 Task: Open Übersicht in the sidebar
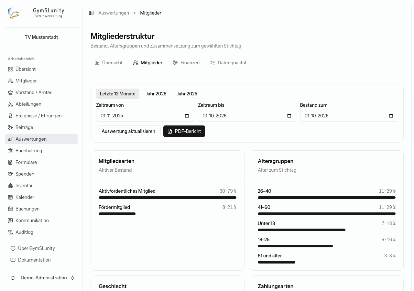click(x=41, y=69)
